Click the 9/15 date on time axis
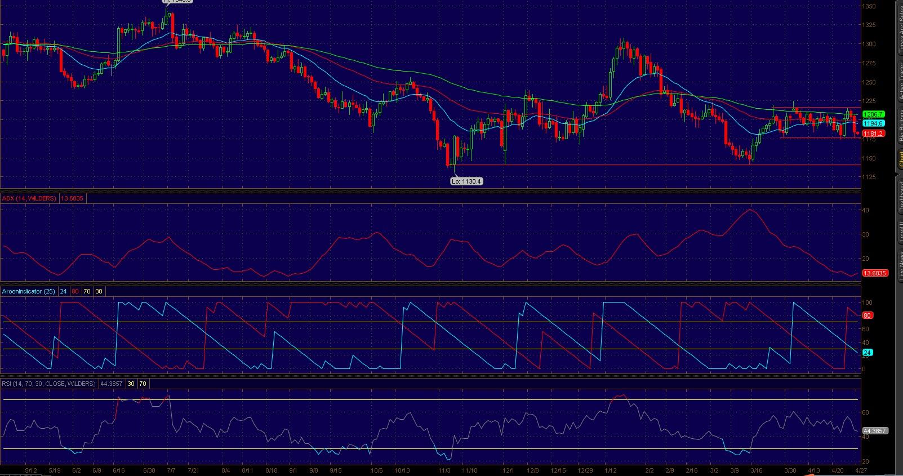903x476 pixels. click(x=336, y=470)
